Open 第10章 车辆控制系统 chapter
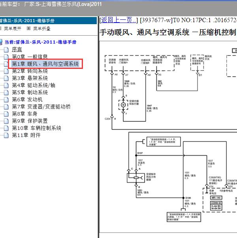This screenshot has width=237, height=238. coord(36,128)
